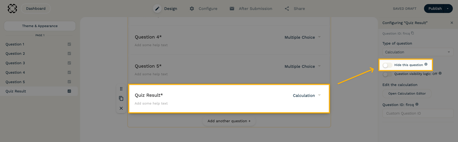Screen dimensions: 458x142
Task: Click calculator icon beside Quiz Result
Action: click(69, 91)
